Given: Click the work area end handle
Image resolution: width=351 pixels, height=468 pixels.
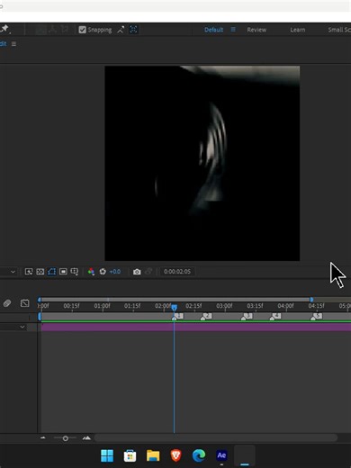Looking at the screenshot, I should tap(311, 300).
